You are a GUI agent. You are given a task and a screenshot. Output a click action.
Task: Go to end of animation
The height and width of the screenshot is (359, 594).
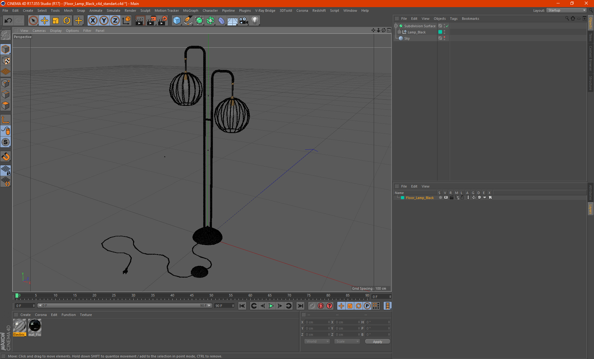tap(300, 306)
